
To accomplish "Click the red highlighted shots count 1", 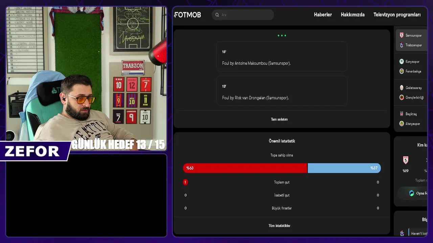I will click(185, 182).
